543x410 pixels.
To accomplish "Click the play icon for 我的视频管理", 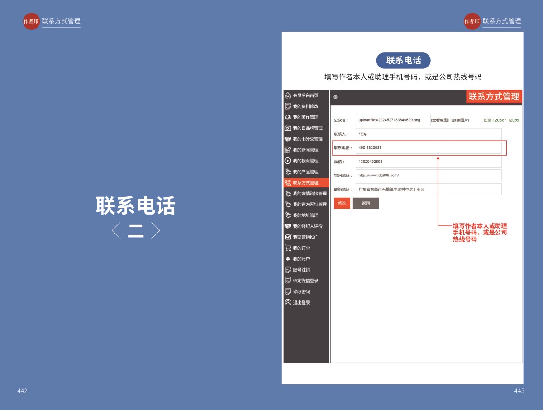I will 287,161.
